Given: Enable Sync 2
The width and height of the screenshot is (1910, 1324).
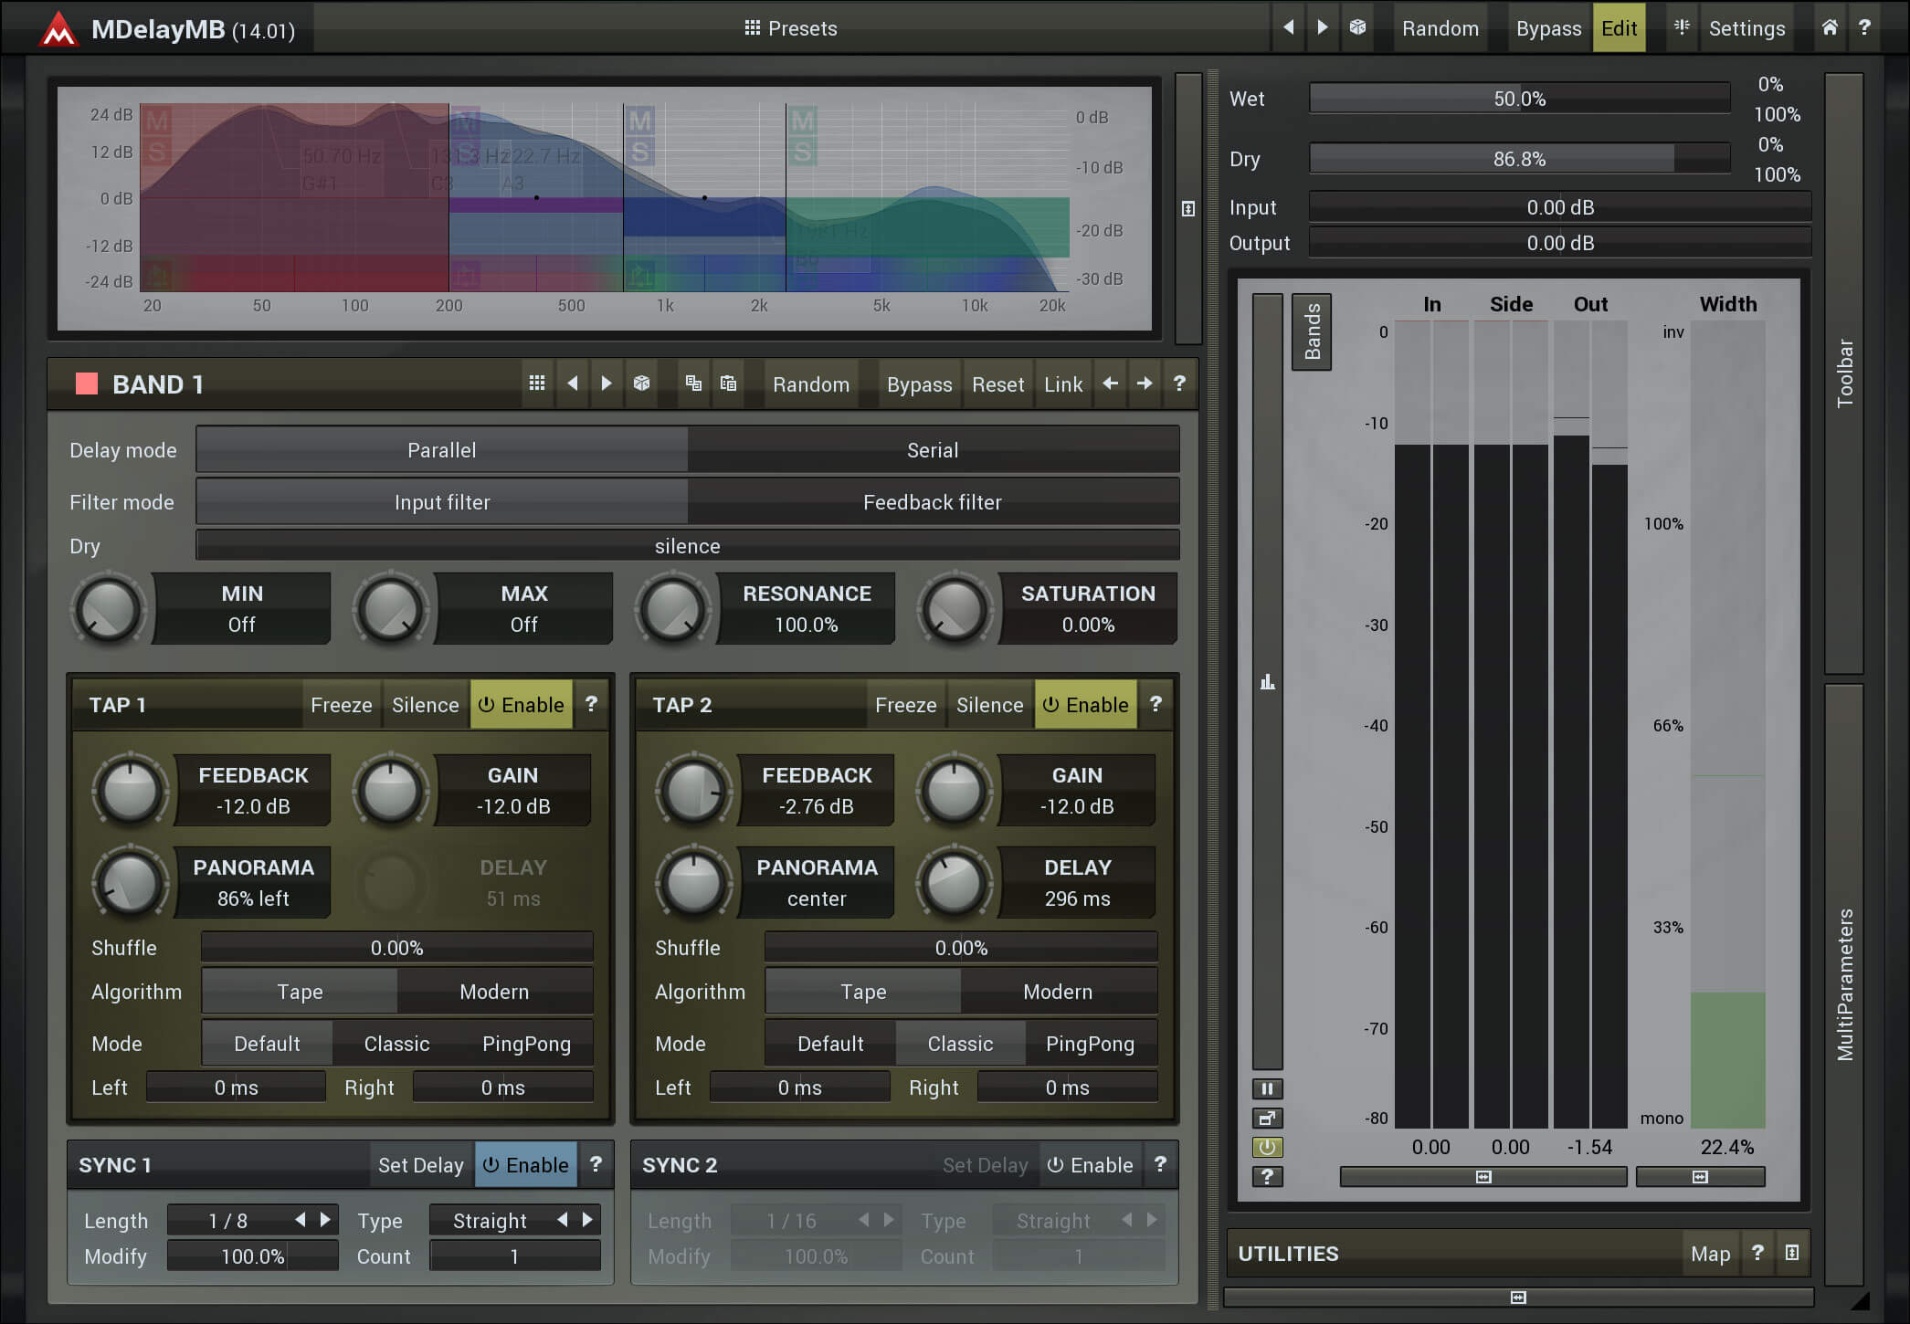Looking at the screenshot, I should 1090,1165.
